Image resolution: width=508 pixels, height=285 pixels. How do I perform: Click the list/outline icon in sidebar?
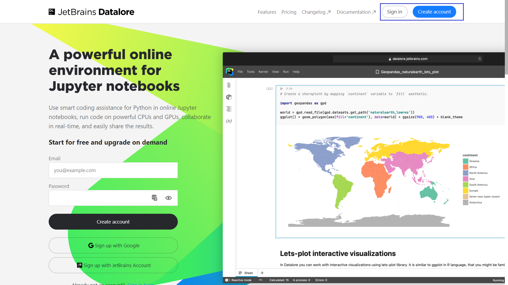click(229, 109)
